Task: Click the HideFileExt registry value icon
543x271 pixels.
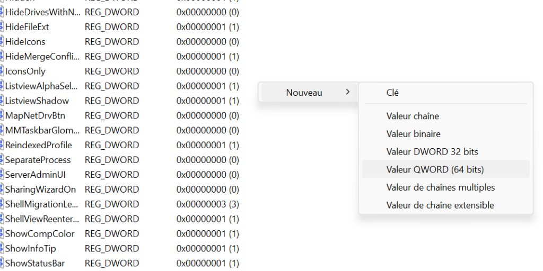Action: coord(2,27)
